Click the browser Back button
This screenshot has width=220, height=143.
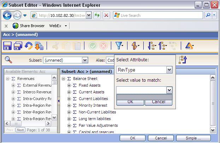7,15
